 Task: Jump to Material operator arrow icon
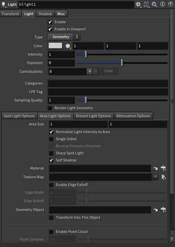click(155, 168)
